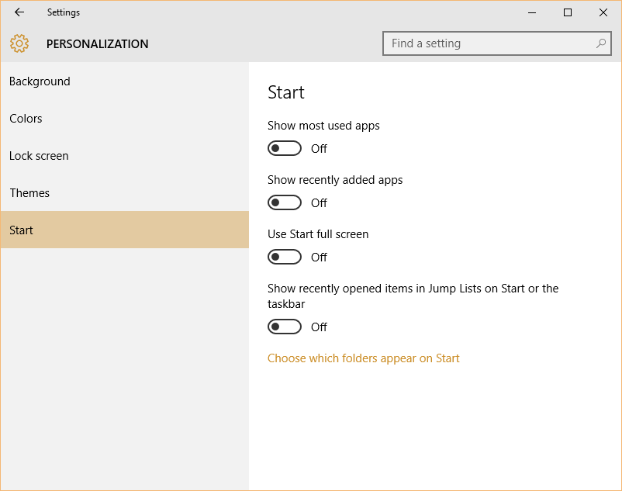Click the Find a setting search field

click(489, 43)
